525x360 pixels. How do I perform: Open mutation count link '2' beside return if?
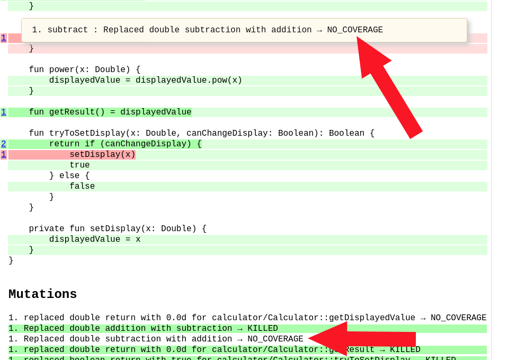4,144
